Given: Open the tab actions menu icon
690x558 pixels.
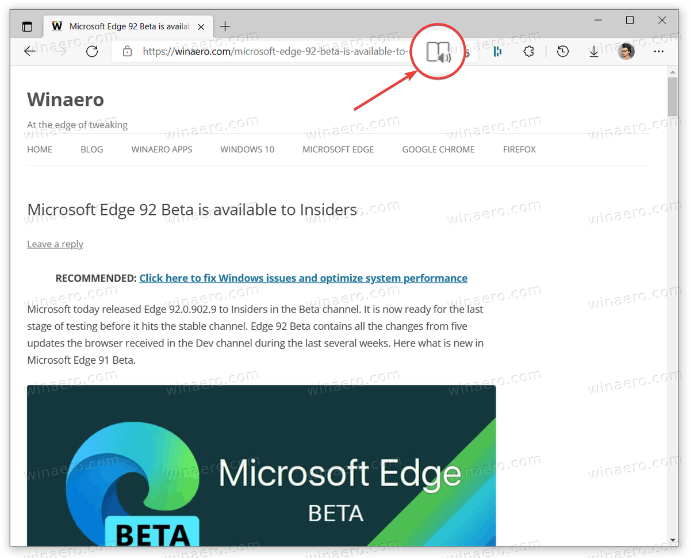Looking at the screenshot, I should (27, 26).
